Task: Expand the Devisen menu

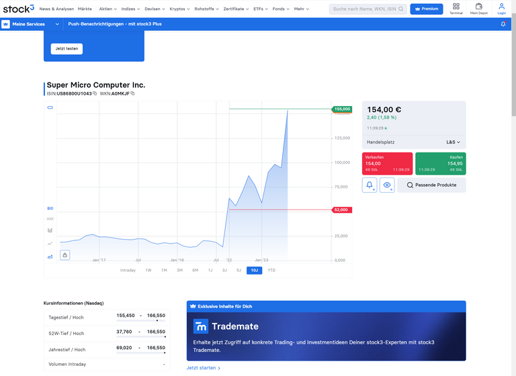Action: click(x=155, y=9)
